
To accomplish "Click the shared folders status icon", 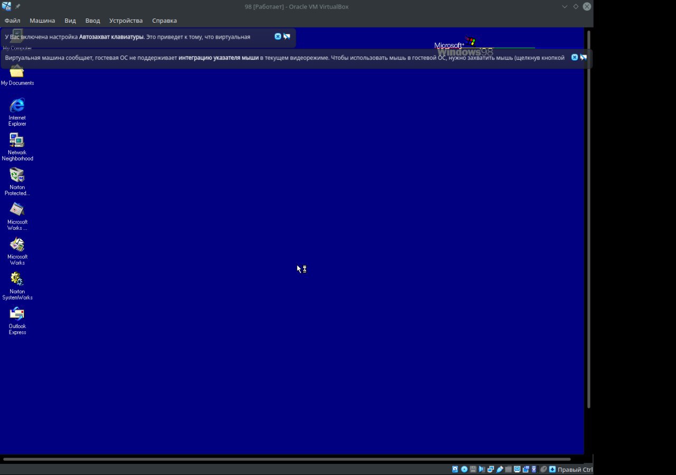I will [x=509, y=469].
